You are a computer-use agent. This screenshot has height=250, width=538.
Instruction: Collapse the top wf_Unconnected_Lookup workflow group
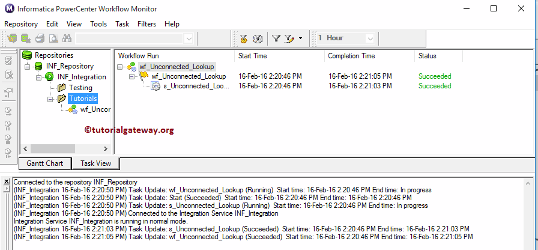point(120,67)
